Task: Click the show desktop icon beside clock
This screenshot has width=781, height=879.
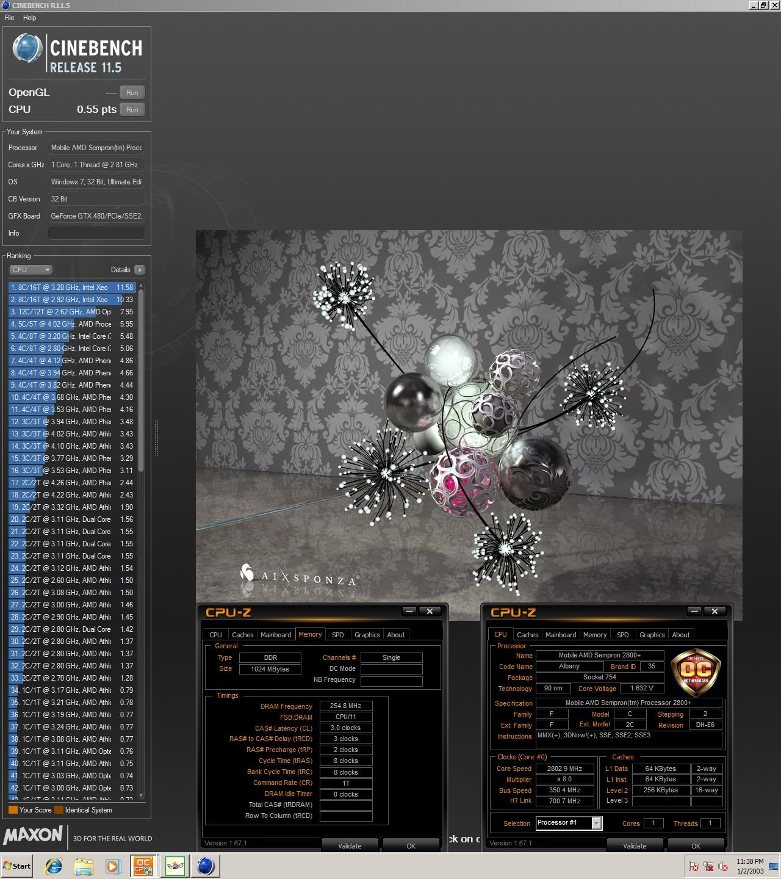Action: click(774, 866)
